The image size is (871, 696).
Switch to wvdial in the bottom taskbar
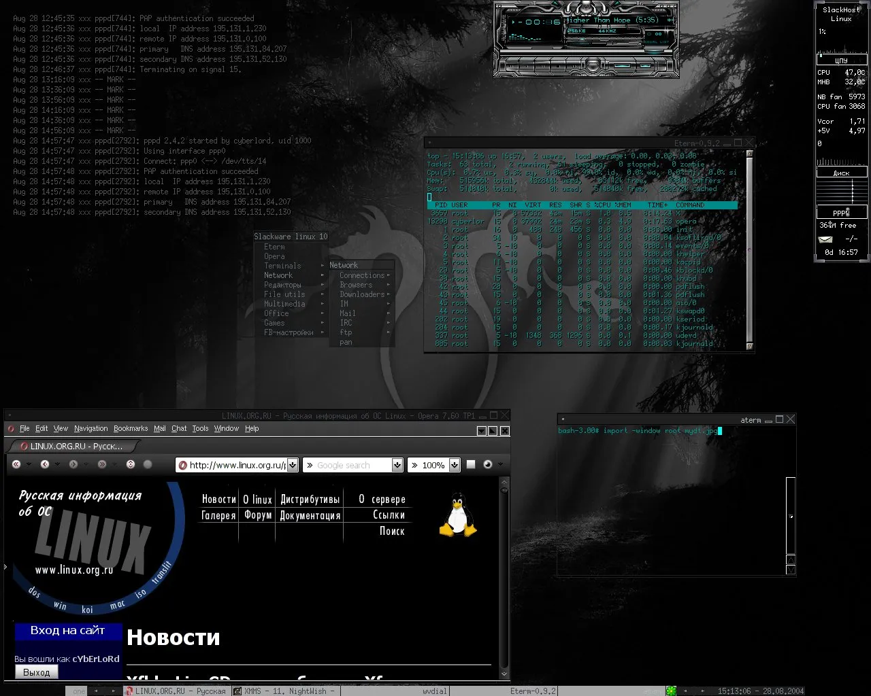[395, 691]
